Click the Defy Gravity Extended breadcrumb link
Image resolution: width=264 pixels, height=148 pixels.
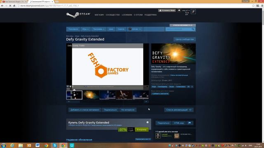(90, 36)
